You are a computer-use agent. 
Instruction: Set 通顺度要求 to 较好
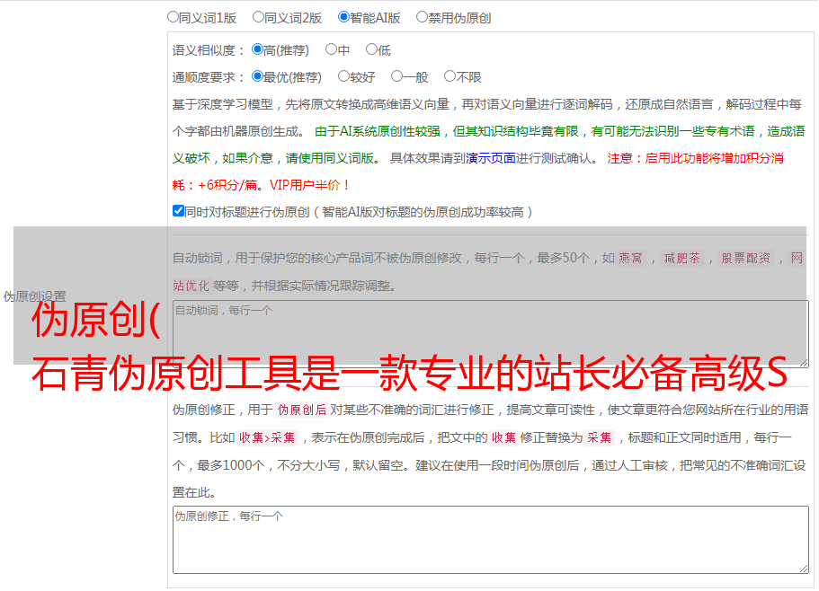point(343,76)
